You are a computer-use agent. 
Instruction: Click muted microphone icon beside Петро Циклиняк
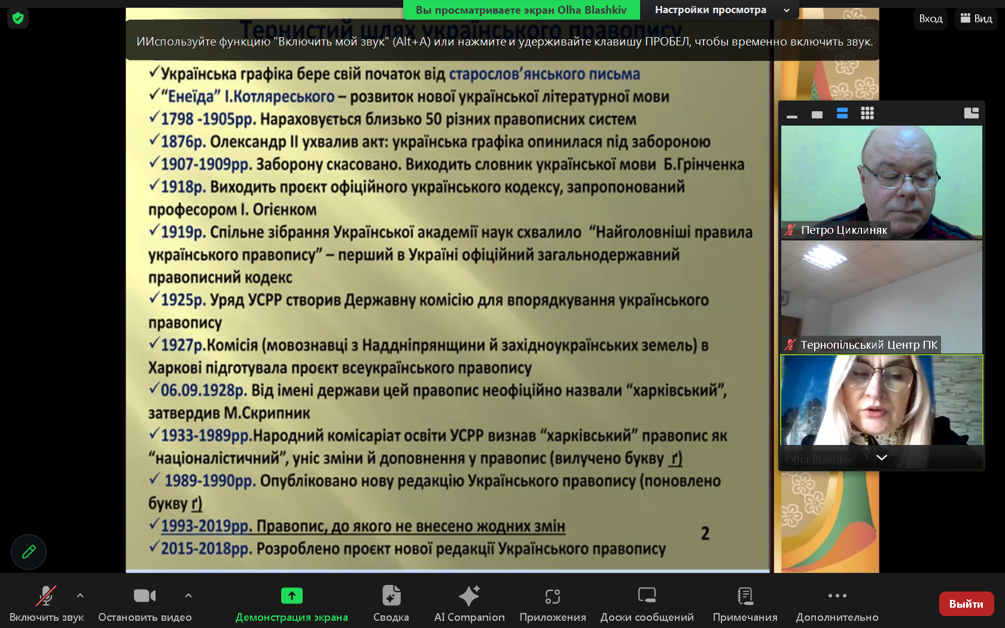click(790, 230)
